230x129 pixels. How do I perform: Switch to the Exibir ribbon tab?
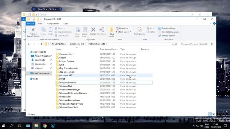point(66,24)
